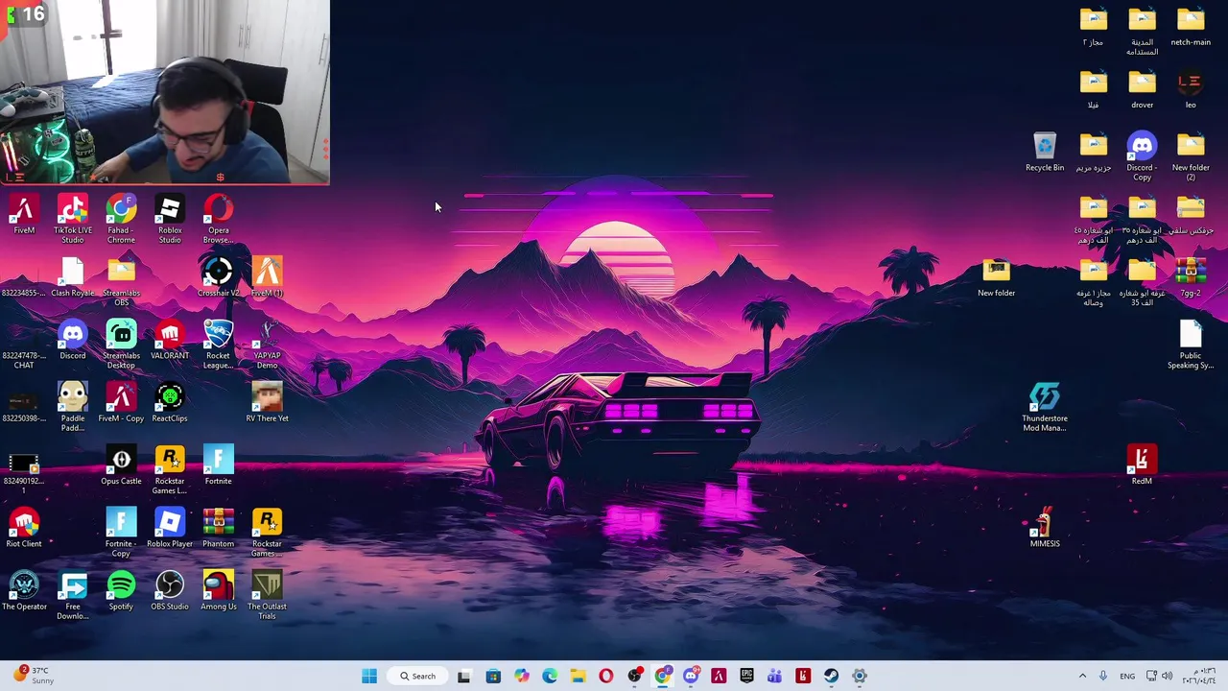Image resolution: width=1228 pixels, height=691 pixels.
Task: Select the Riot Client desktop icon
Action: [24, 528]
